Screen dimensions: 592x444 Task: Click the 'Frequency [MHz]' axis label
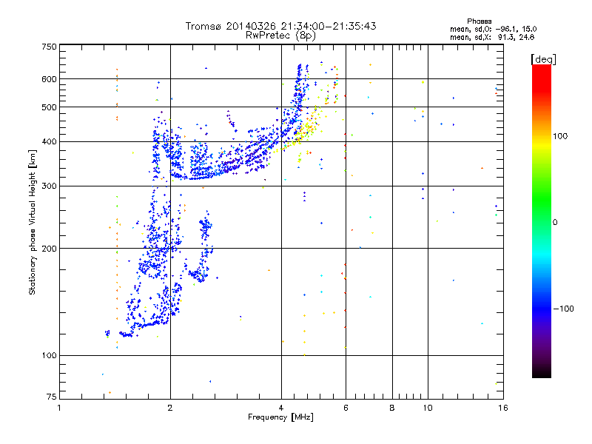(x=280, y=417)
